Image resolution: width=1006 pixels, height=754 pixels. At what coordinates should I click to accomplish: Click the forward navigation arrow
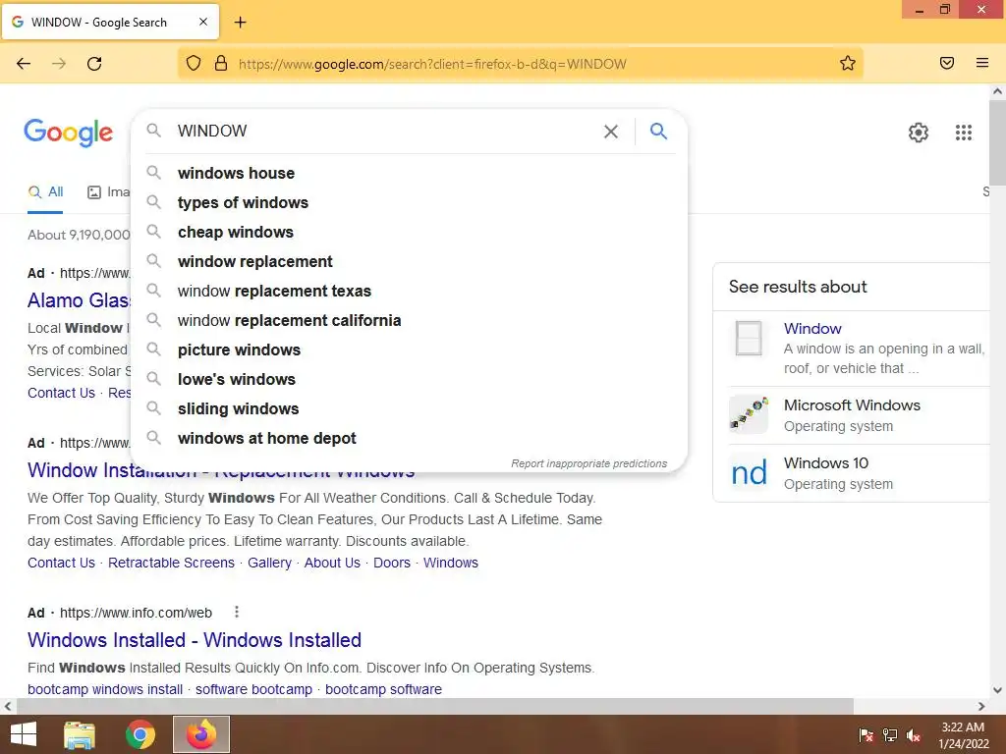[59, 64]
